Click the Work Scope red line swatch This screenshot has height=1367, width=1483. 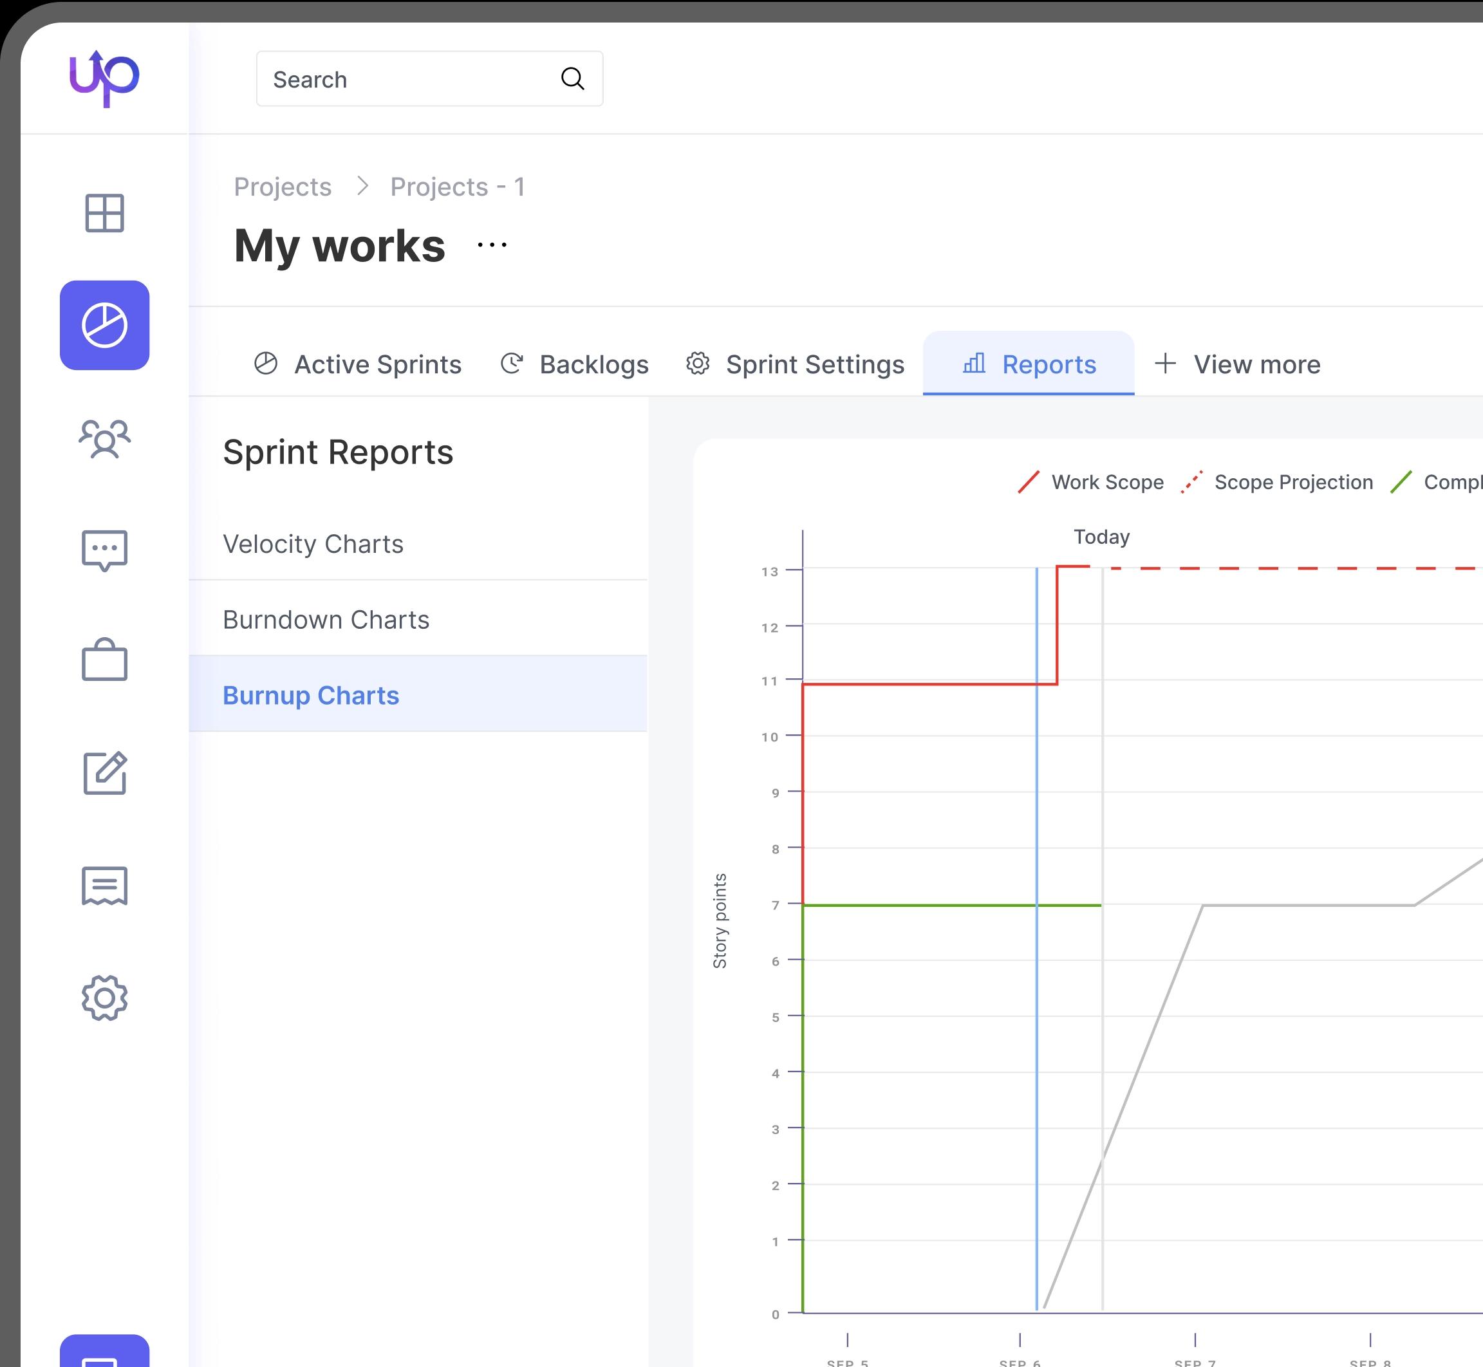tap(1029, 482)
